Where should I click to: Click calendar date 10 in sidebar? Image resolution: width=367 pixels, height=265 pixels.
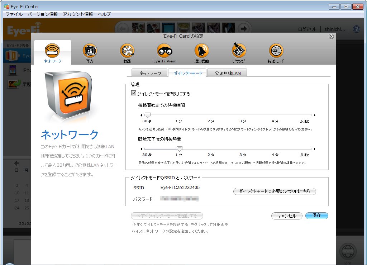pyautogui.click(x=17, y=193)
